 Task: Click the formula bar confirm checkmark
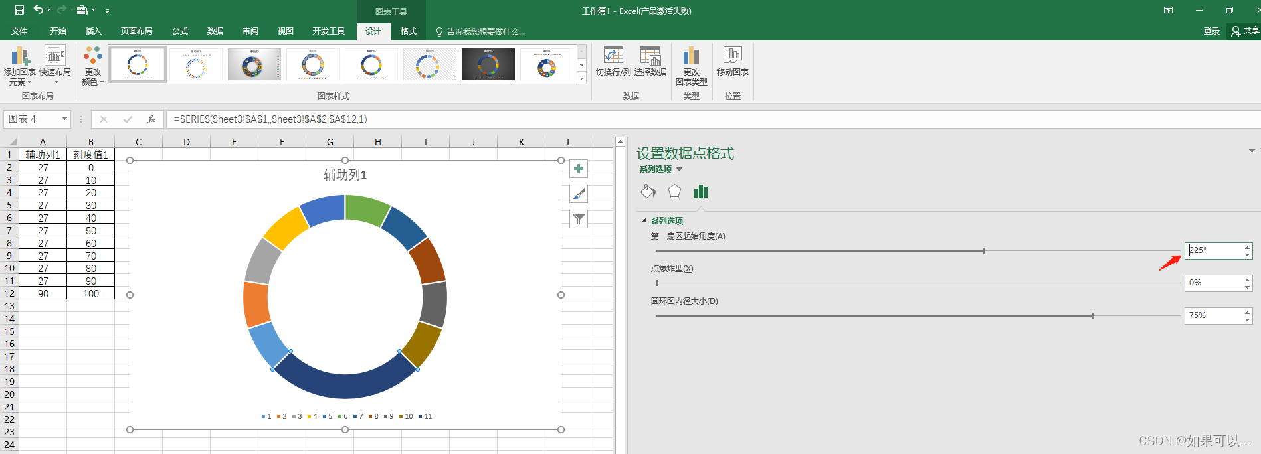(128, 119)
